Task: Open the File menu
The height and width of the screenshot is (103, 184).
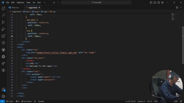Action: 7,3
